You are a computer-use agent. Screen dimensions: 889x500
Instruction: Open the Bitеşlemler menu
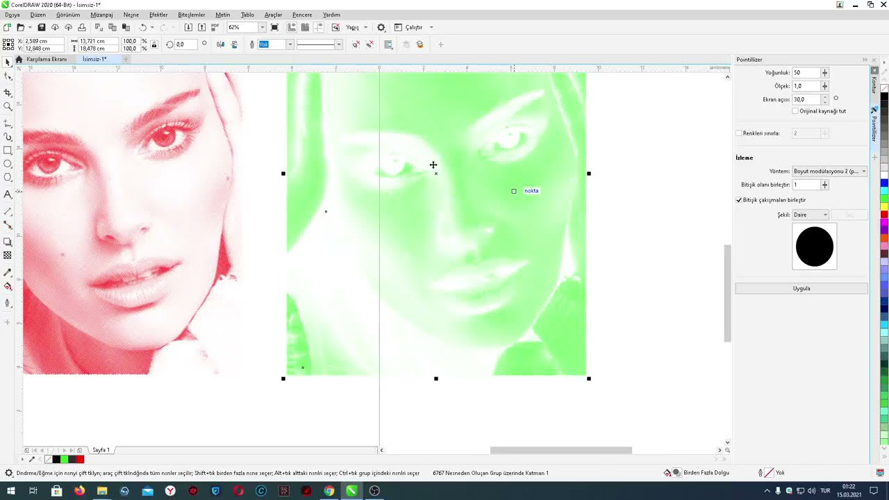click(192, 15)
